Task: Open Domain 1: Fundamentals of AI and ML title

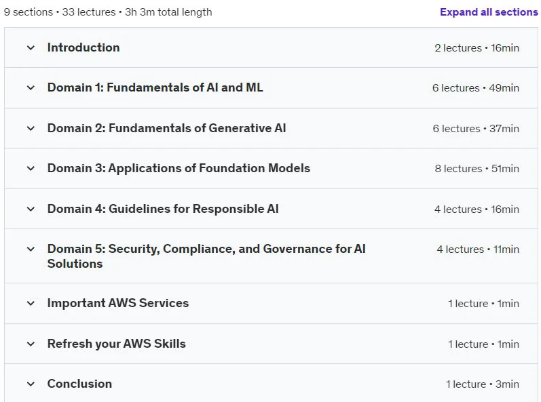Action: click(x=155, y=87)
